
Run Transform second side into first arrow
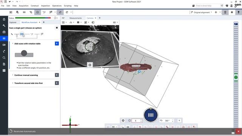(57, 83)
